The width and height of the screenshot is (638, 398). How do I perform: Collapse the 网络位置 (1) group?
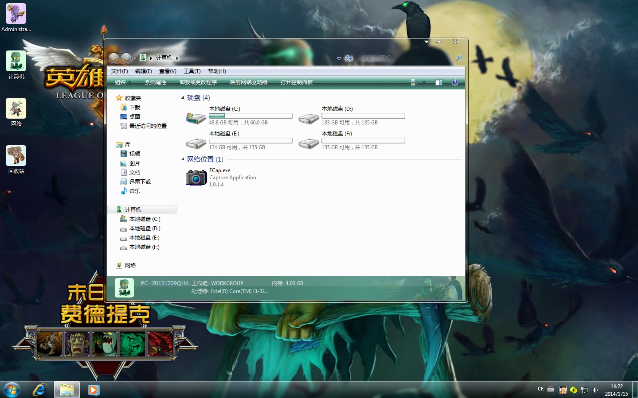click(183, 159)
